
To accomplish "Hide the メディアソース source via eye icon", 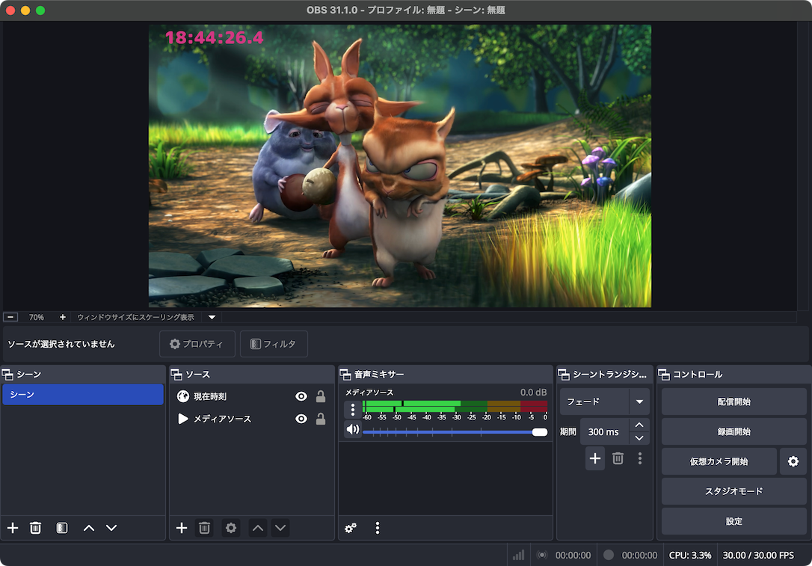I will [301, 419].
